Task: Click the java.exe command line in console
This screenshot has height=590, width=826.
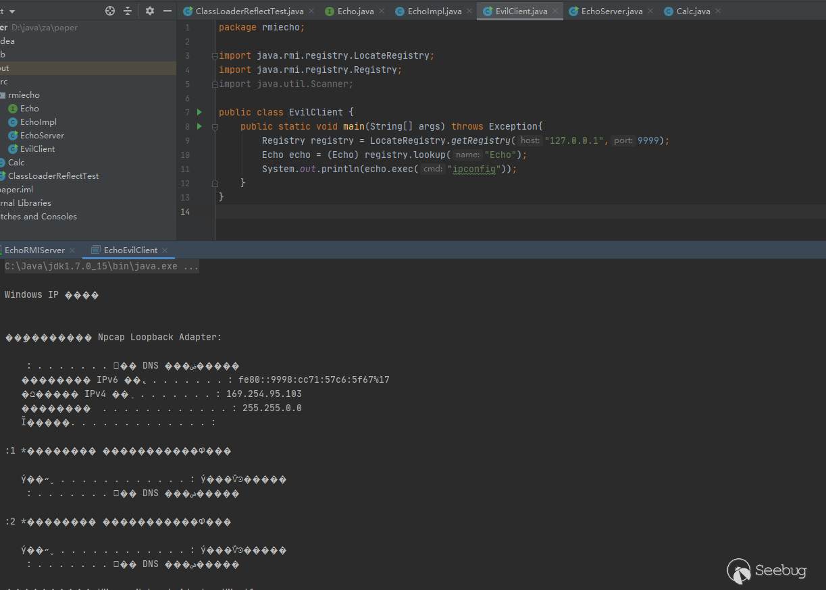Action: coord(102,267)
